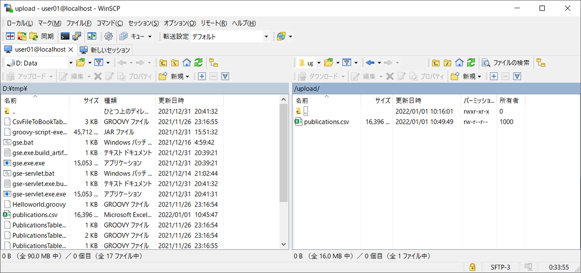Open the マーク(M) menu
Viewport: 581px width, 273px height.
pos(49,23)
